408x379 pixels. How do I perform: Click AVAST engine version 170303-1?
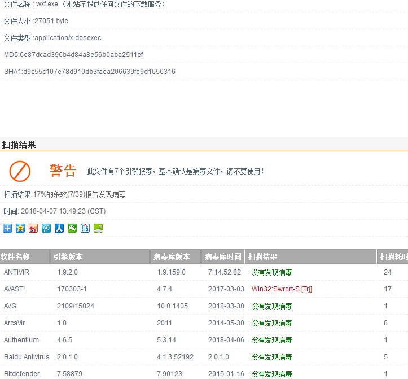coord(72,289)
